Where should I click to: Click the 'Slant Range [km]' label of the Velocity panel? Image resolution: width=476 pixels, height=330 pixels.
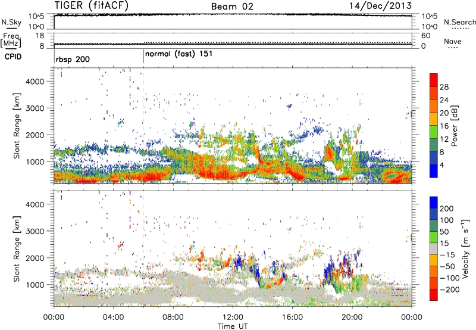click(x=17, y=248)
